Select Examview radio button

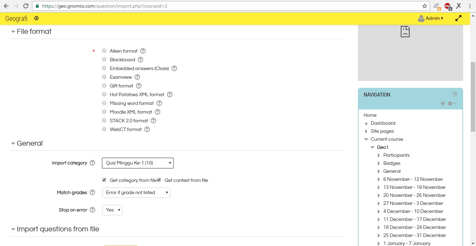coord(104,77)
